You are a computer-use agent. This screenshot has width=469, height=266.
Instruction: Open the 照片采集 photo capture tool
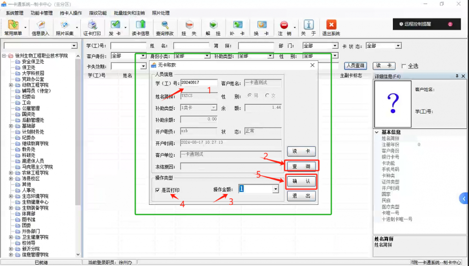coord(64,28)
